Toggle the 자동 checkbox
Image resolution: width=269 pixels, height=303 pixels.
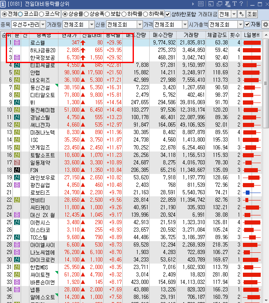coord(247,24)
